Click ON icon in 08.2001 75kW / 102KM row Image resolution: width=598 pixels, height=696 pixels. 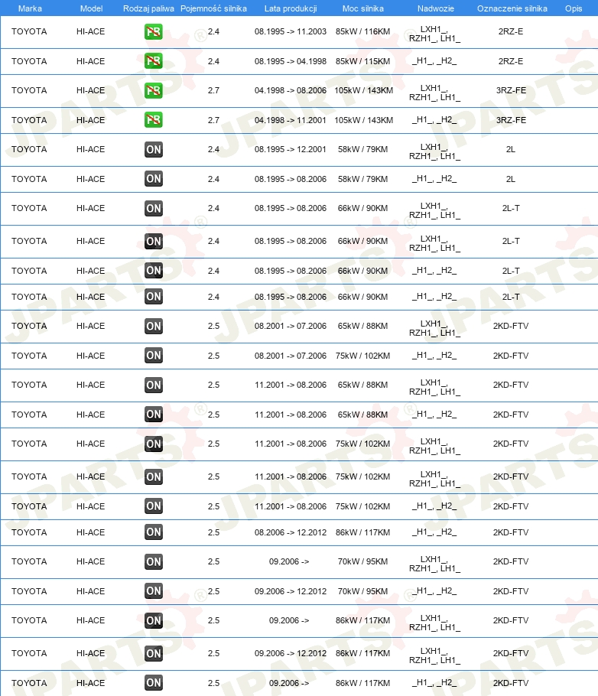[153, 356]
